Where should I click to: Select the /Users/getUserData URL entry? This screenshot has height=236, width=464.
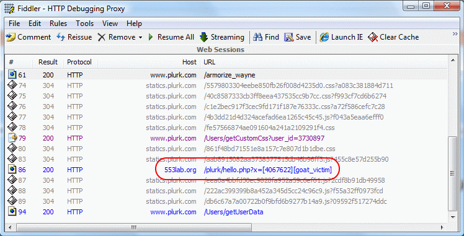233,212
